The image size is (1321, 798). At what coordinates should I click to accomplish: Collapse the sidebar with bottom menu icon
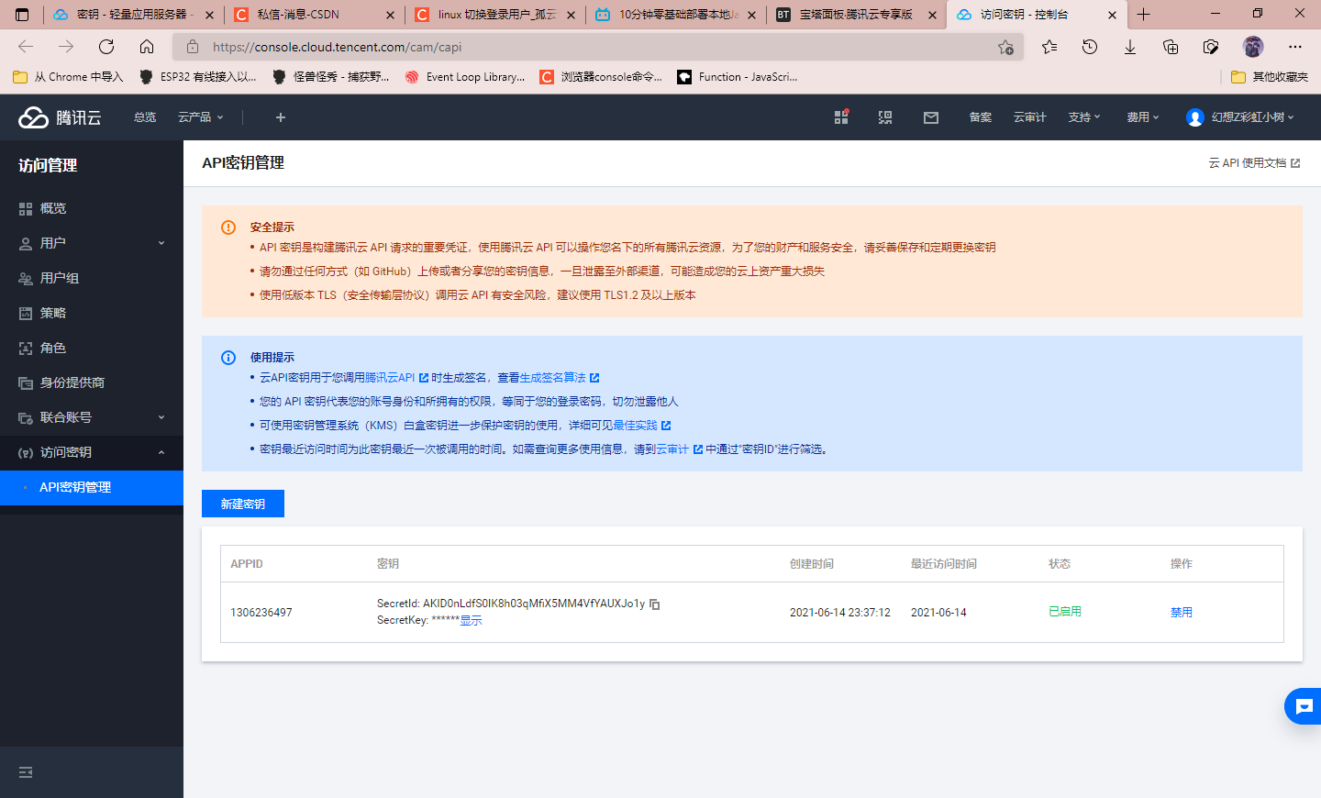(26, 772)
